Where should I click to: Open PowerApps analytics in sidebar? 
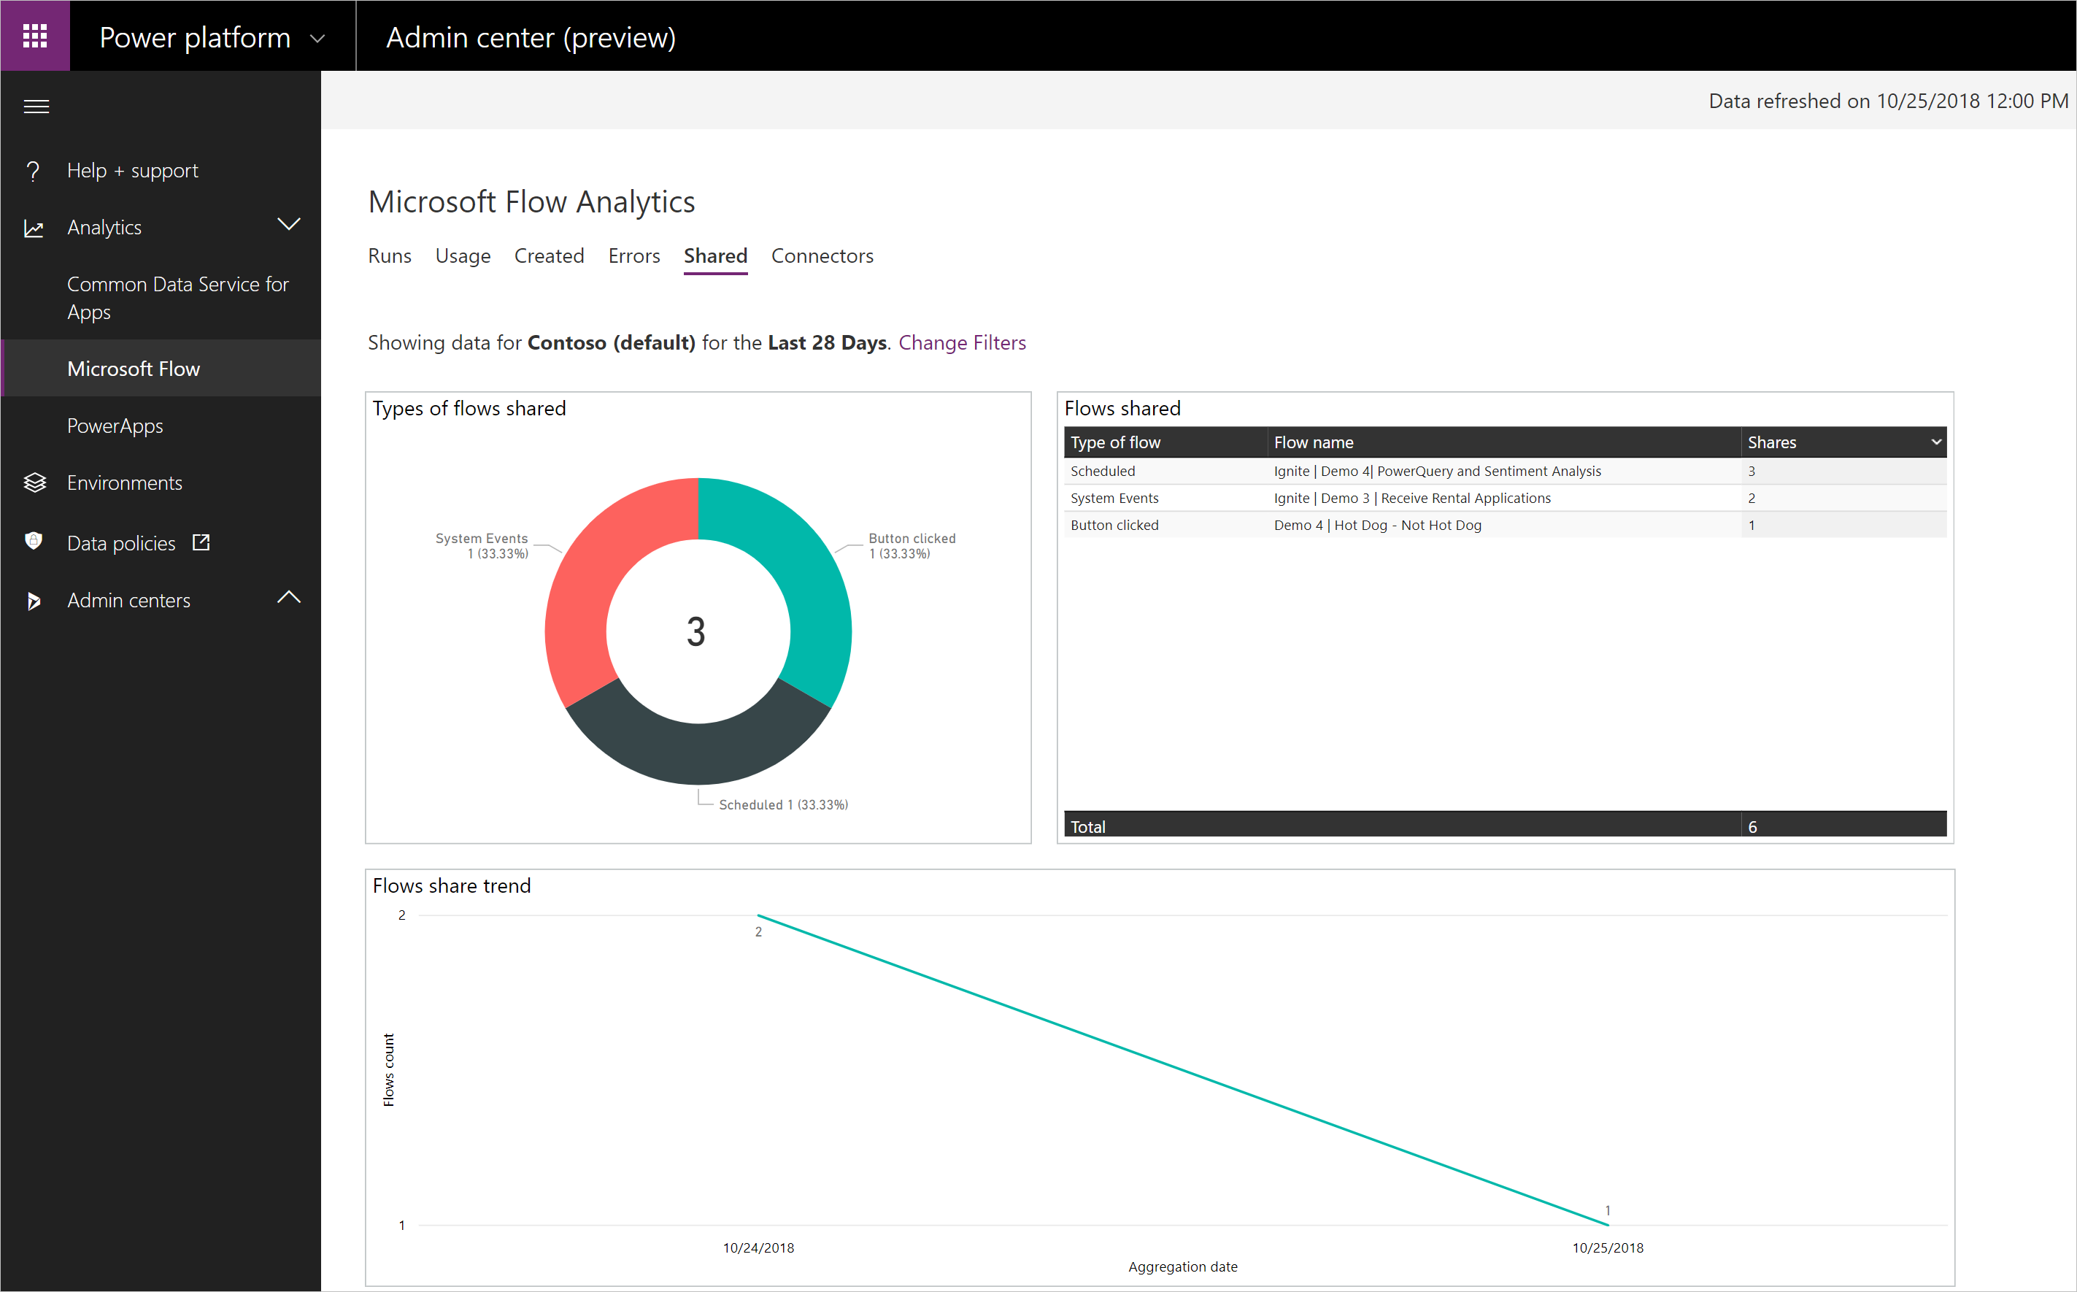click(115, 426)
